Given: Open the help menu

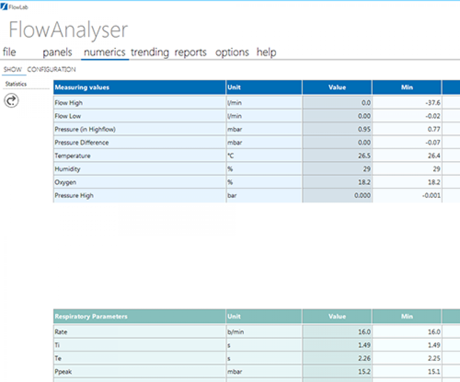Looking at the screenshot, I should (266, 52).
